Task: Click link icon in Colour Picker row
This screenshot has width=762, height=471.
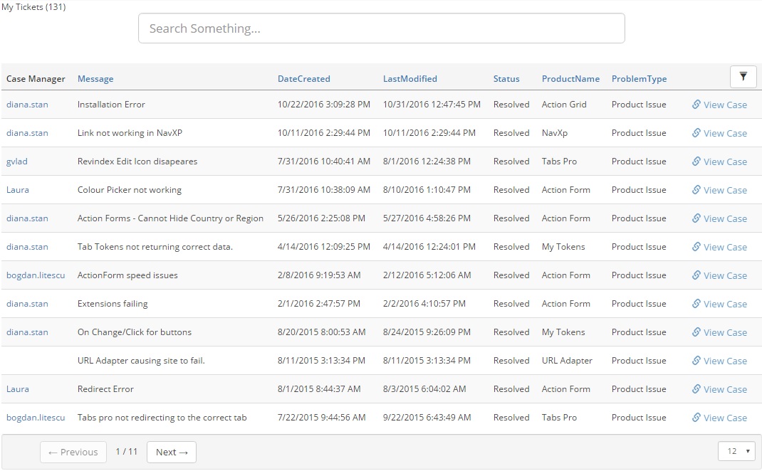Action: pos(696,190)
